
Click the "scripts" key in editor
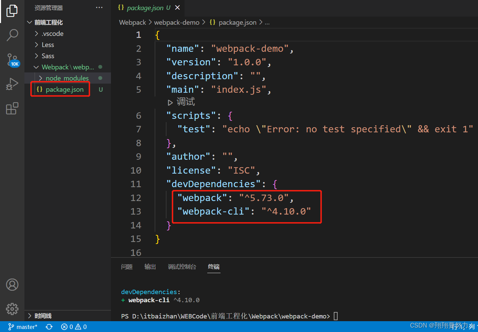[x=191, y=116]
